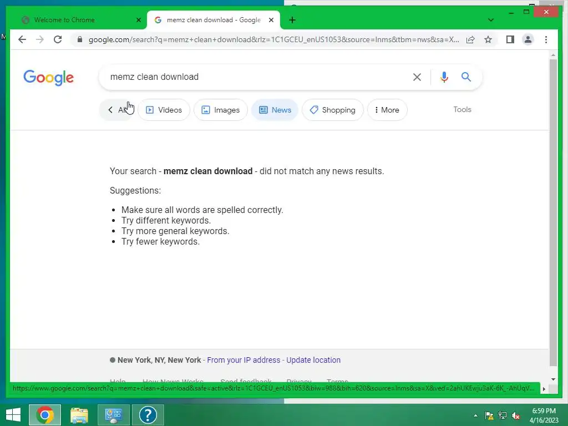Switch to Shopping results
The height and width of the screenshot is (426, 568).
(x=333, y=110)
